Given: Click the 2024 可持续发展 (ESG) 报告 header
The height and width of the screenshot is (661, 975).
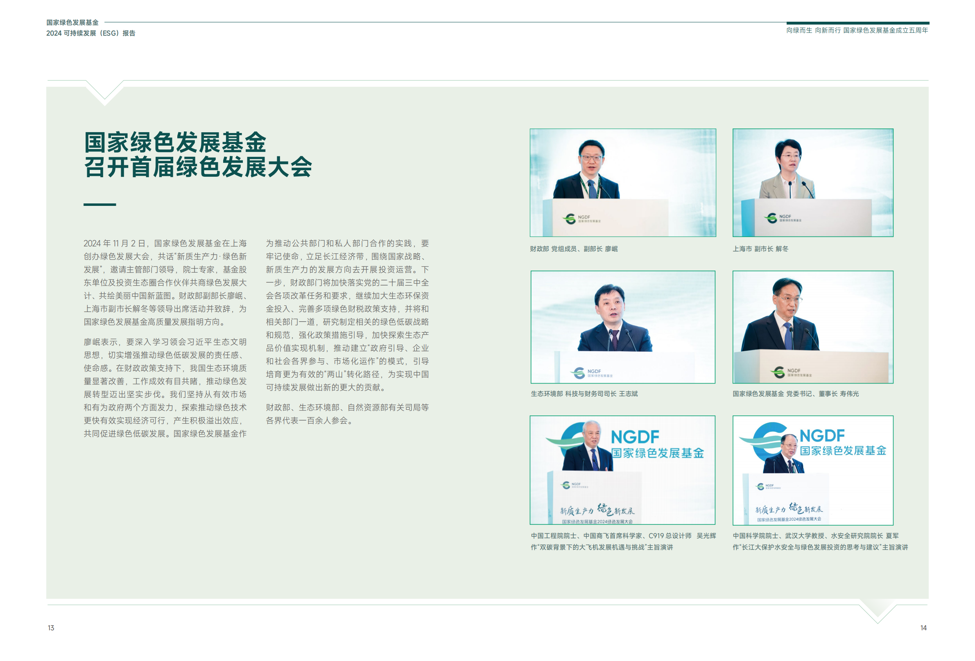Looking at the screenshot, I should (x=90, y=33).
